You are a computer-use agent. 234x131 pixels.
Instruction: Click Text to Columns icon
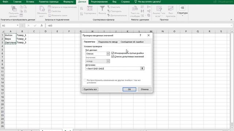(135, 8)
